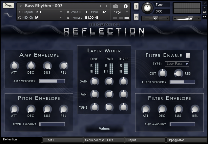Screen dimensions: 208x144
Task: Open the Purge dropdown menu
Action: (120, 12)
